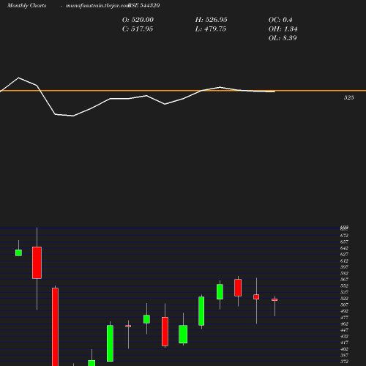The width and height of the screenshot is (366, 366).
Task: Click the "432" price axis label
Action: tap(344, 337)
